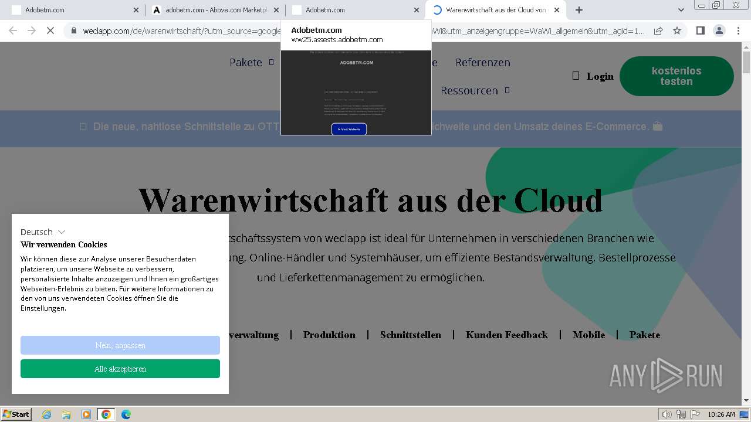The image size is (751, 422).
Task: Select the Warenwirtschaft aus der Cloud tab
Action: point(495,10)
